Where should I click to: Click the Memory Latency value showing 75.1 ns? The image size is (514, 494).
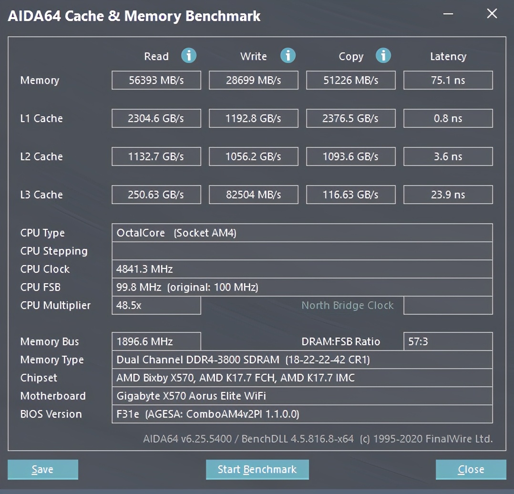(448, 80)
